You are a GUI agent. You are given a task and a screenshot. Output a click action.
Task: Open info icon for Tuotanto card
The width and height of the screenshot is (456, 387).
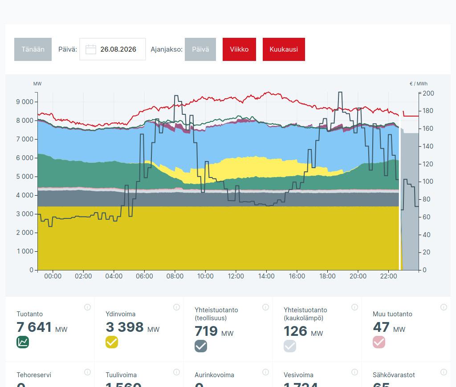[x=87, y=307]
